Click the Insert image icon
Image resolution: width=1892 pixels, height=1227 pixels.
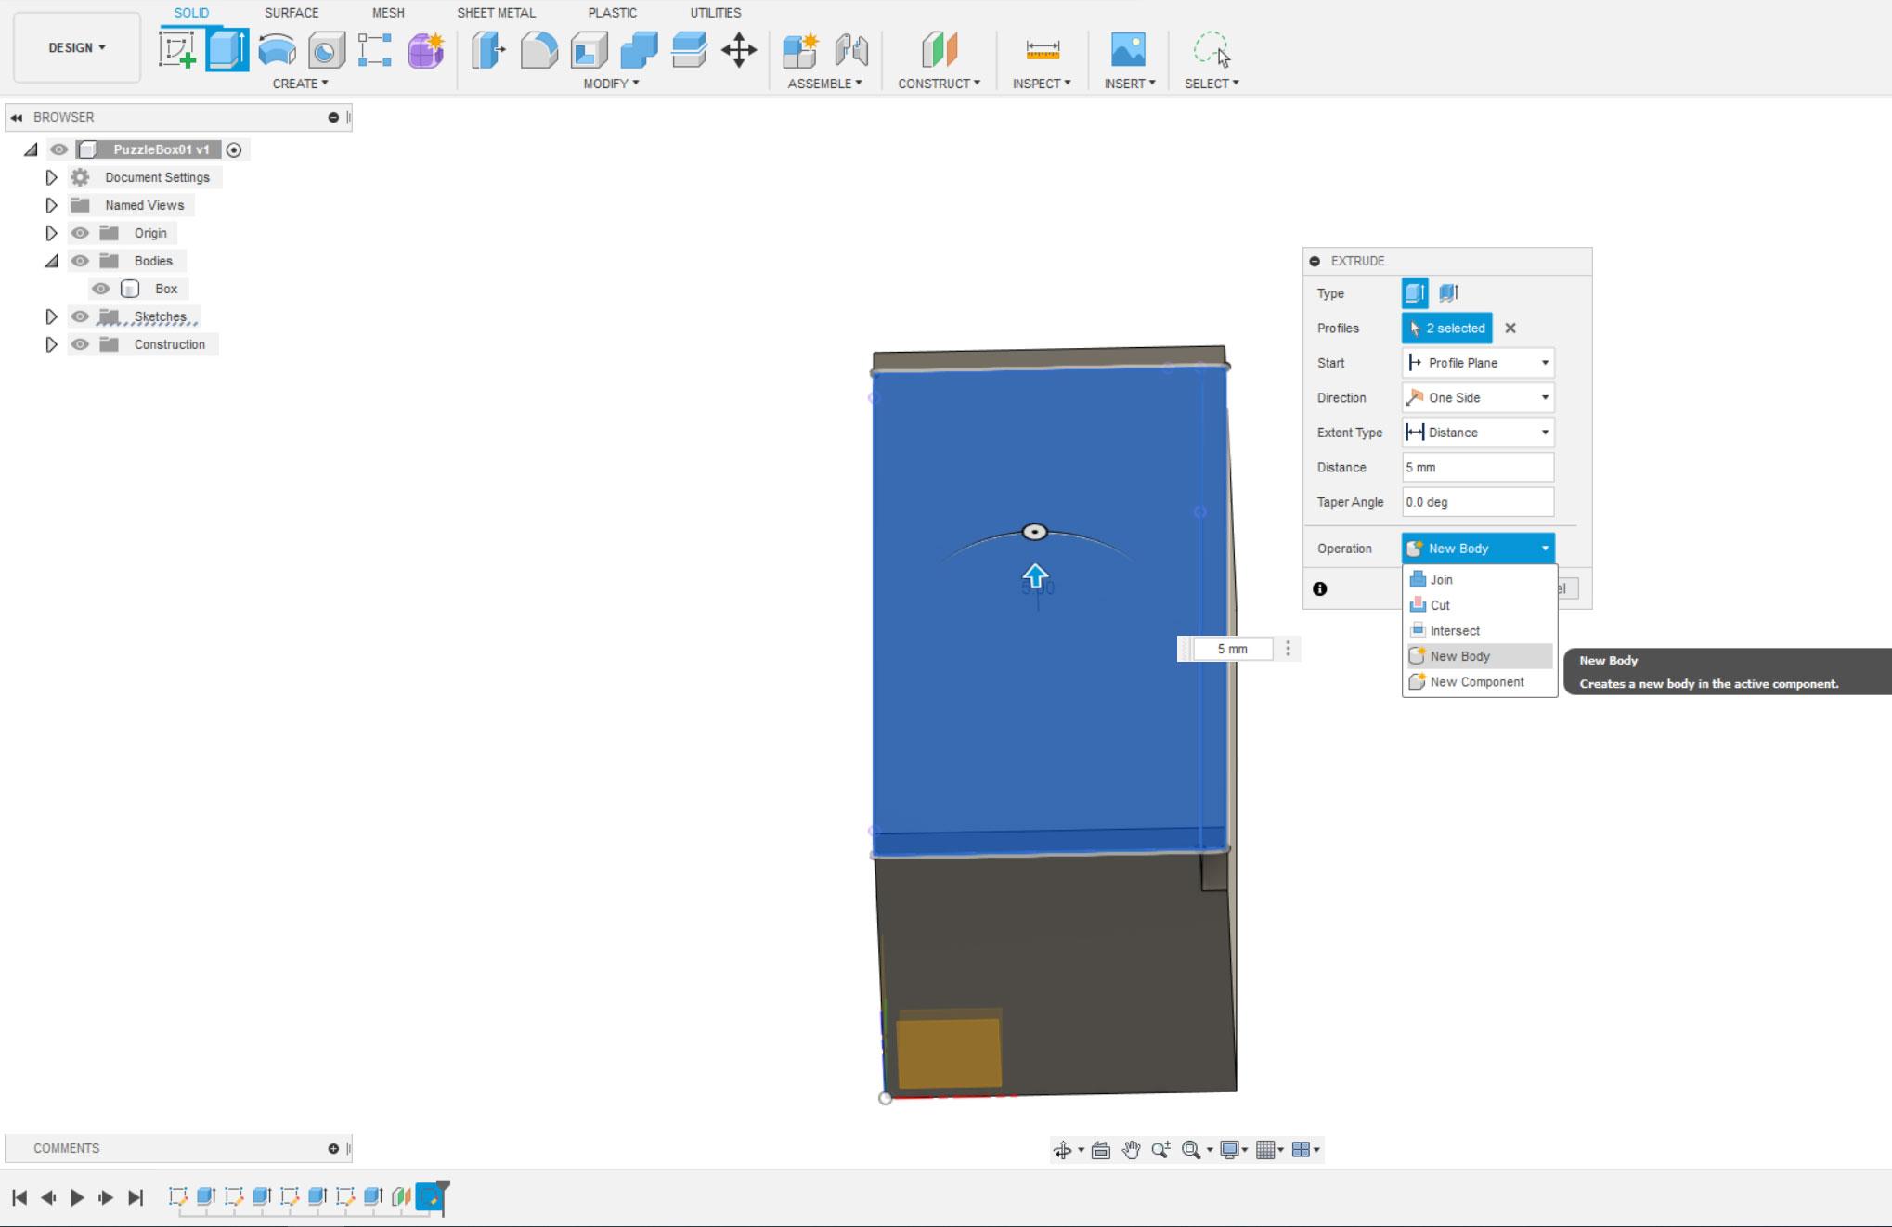point(1128,49)
